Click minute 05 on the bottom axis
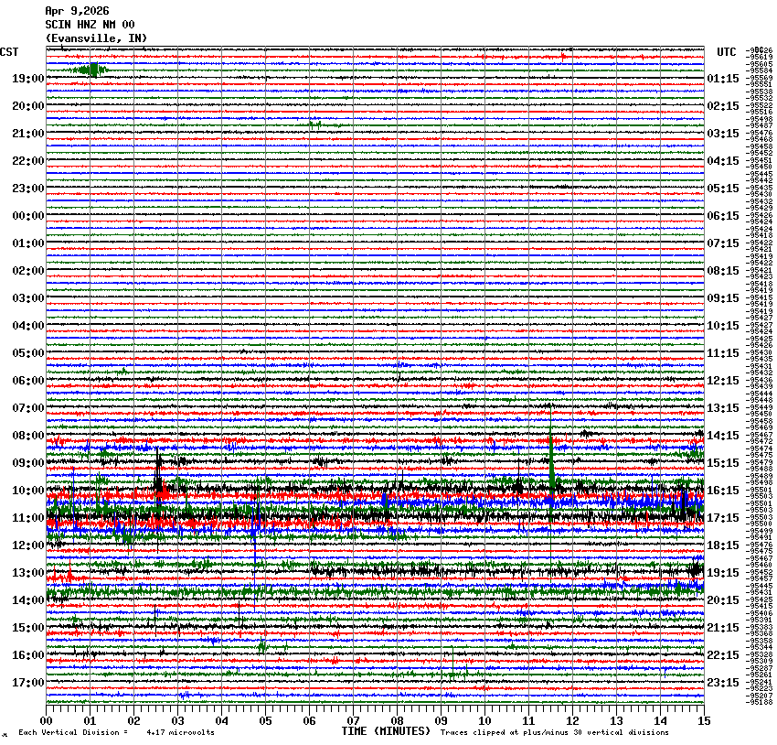Viewport: 777px width, 745px height. click(265, 721)
